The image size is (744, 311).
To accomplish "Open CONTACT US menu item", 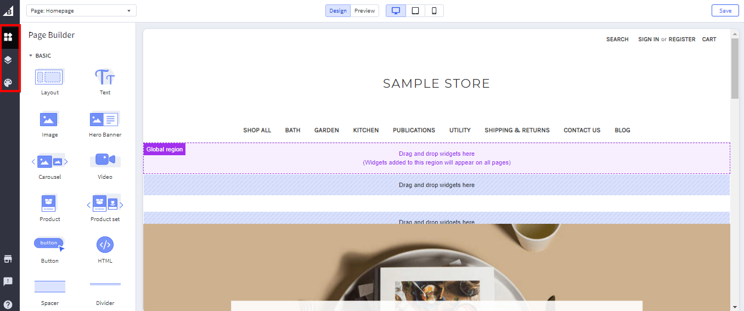I will tap(582, 131).
